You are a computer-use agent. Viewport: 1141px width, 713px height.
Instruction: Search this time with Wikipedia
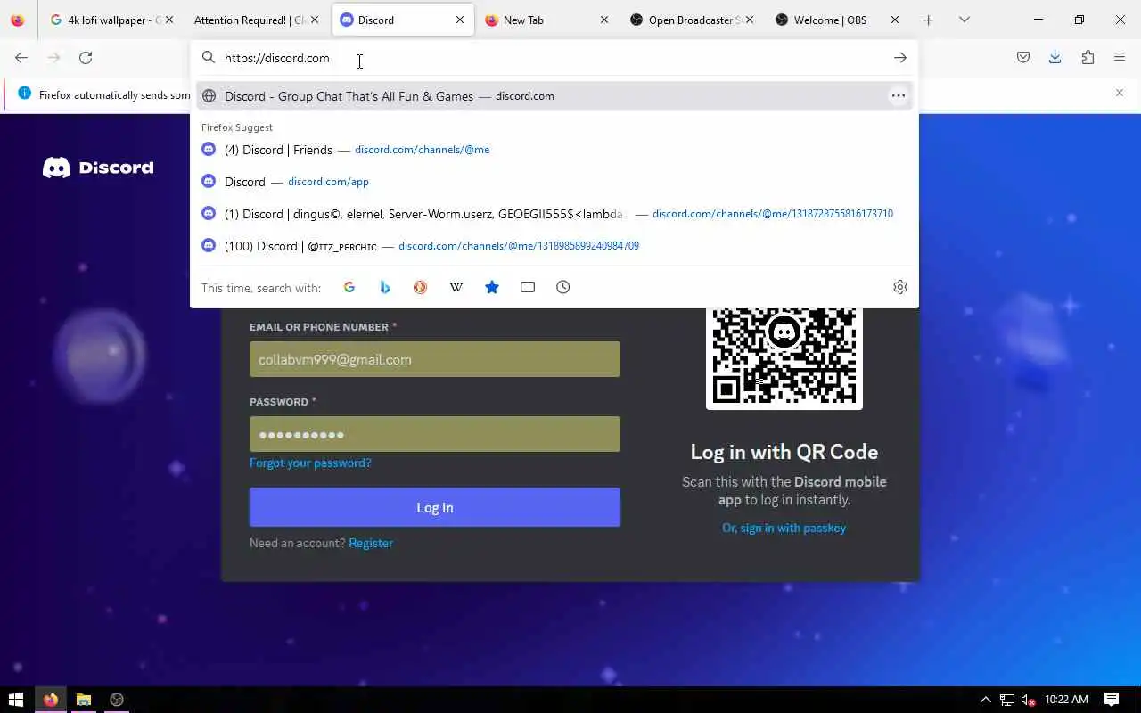pyautogui.click(x=456, y=287)
